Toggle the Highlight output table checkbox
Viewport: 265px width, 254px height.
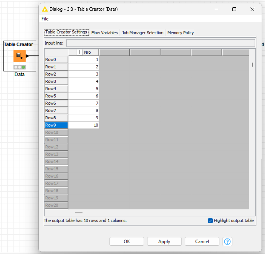210,221
